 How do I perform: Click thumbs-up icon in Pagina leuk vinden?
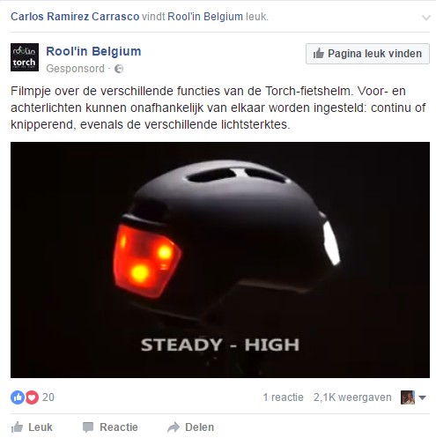pyautogui.click(x=319, y=54)
